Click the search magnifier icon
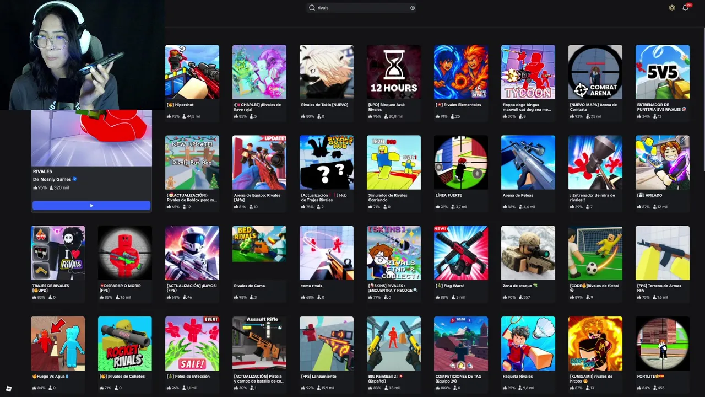 coord(312,8)
